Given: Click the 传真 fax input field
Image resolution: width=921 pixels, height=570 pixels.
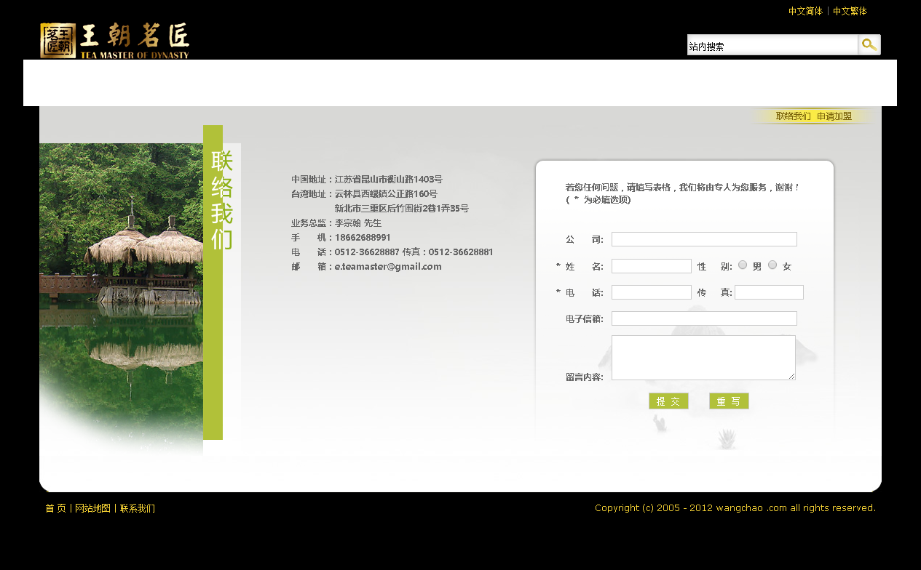Looking at the screenshot, I should pos(769,292).
